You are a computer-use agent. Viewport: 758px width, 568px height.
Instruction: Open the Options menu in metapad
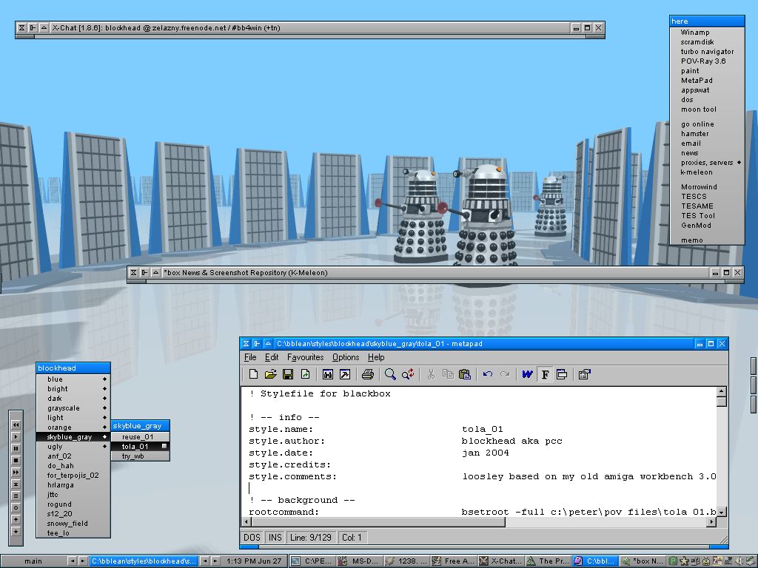click(x=346, y=357)
